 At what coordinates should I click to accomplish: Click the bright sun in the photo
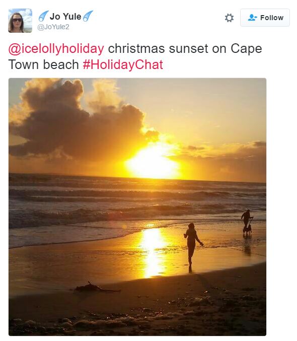[153, 163]
